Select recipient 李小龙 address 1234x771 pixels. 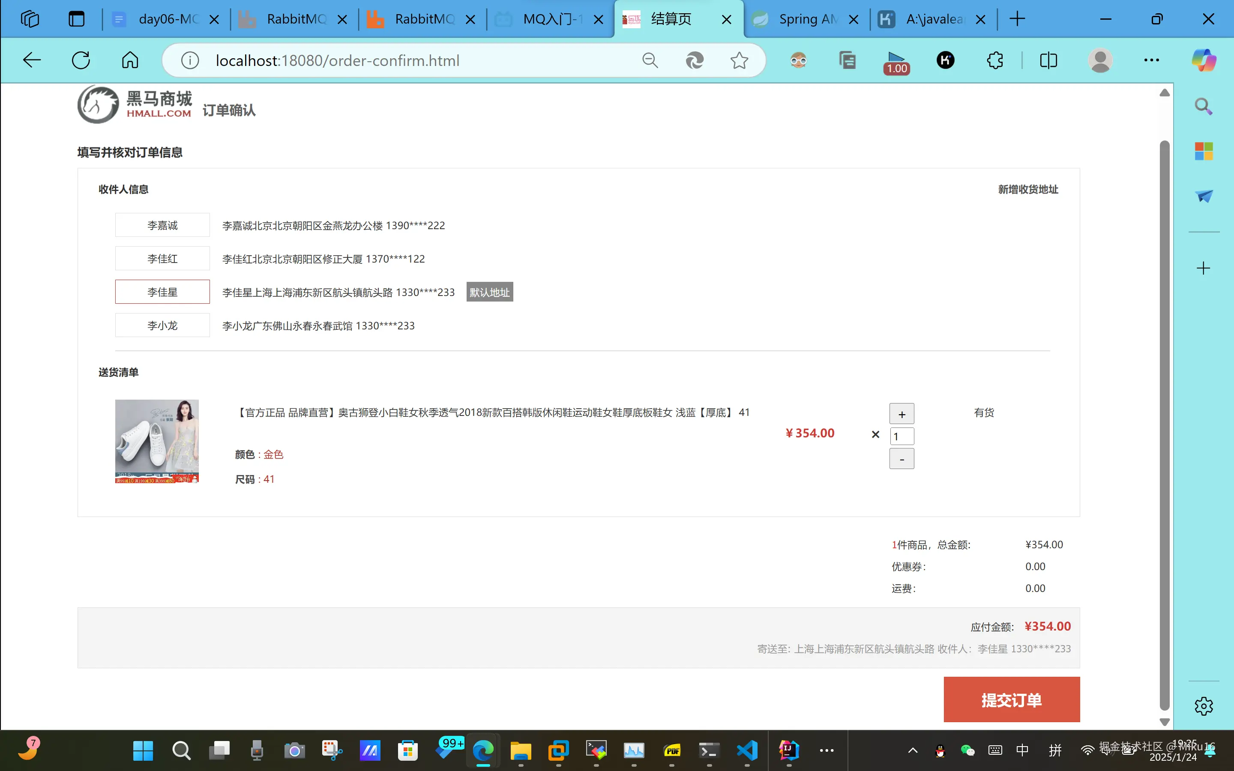pos(162,326)
